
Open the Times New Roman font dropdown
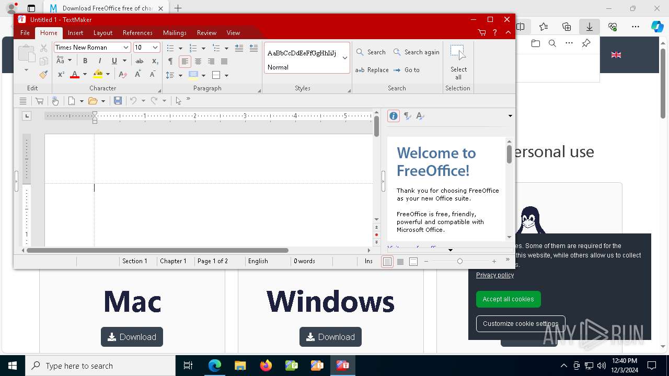coord(126,48)
